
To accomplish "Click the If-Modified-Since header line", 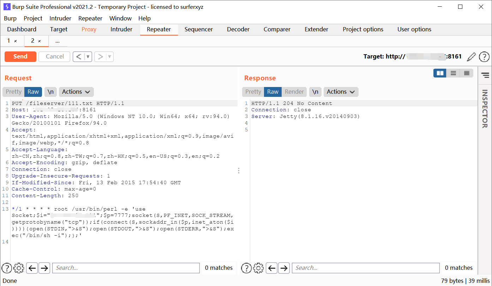I will (96, 183).
